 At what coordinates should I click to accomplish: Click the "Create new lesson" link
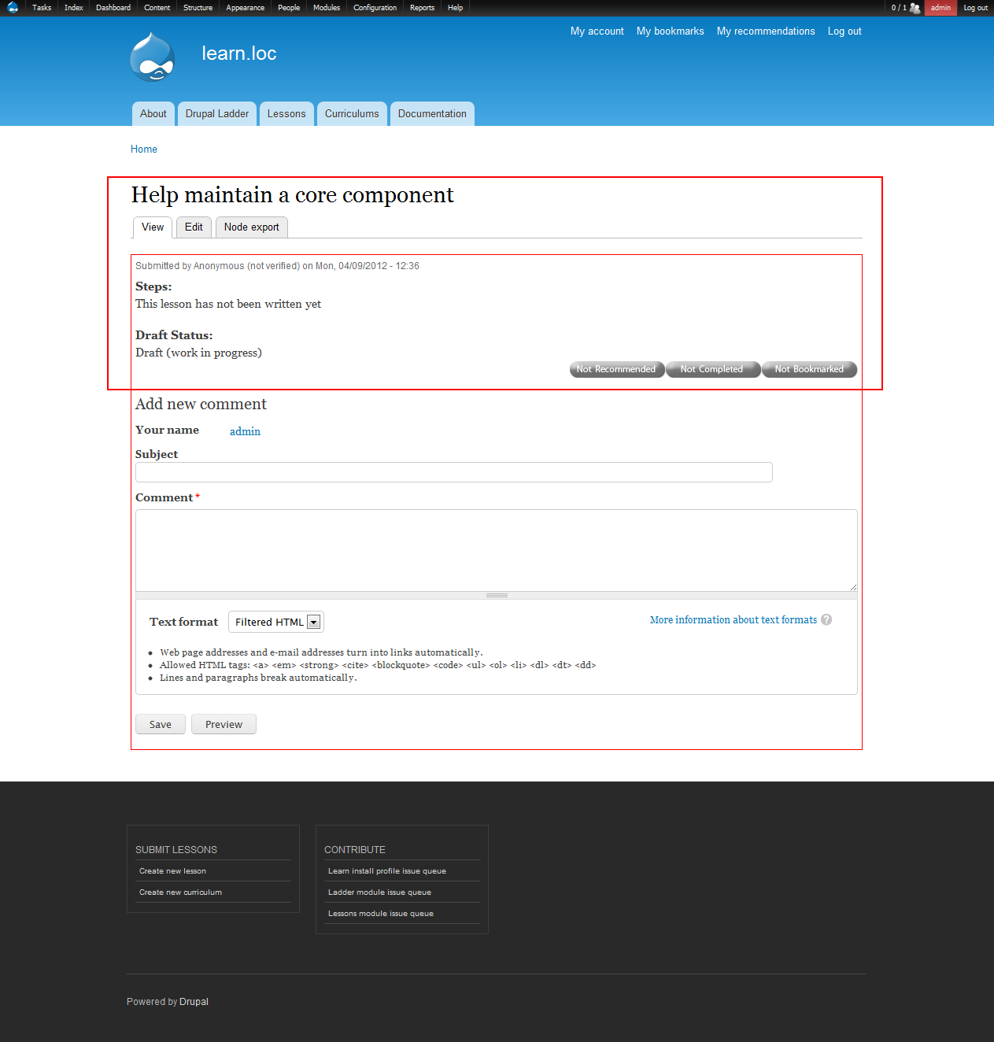click(x=172, y=870)
